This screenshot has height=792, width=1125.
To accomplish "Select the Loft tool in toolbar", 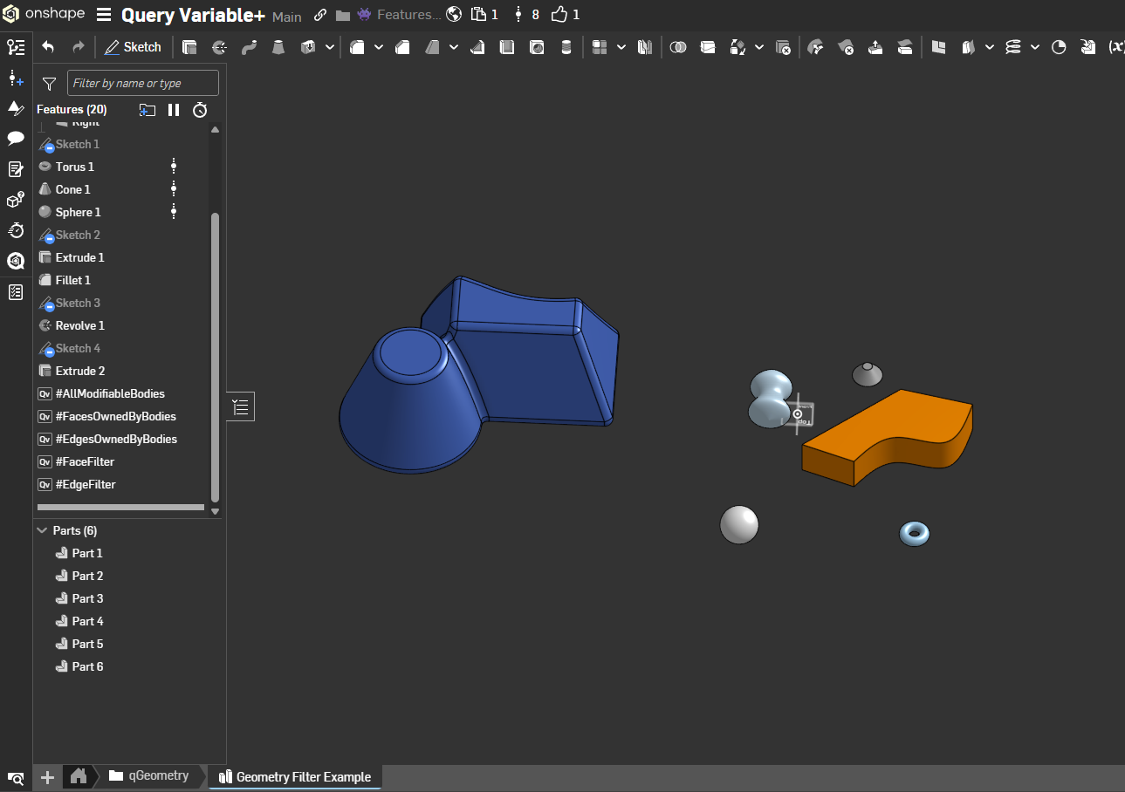I will click(278, 47).
